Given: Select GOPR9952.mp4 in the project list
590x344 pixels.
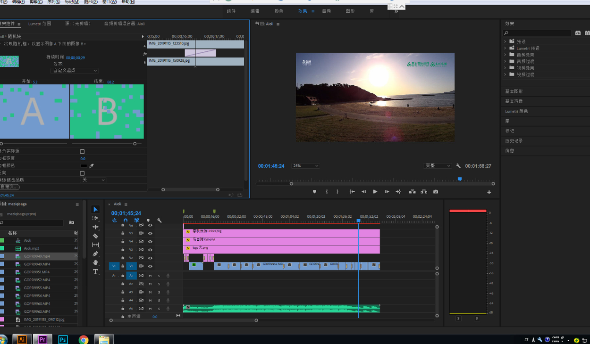Looking at the screenshot, I should (37, 280).
